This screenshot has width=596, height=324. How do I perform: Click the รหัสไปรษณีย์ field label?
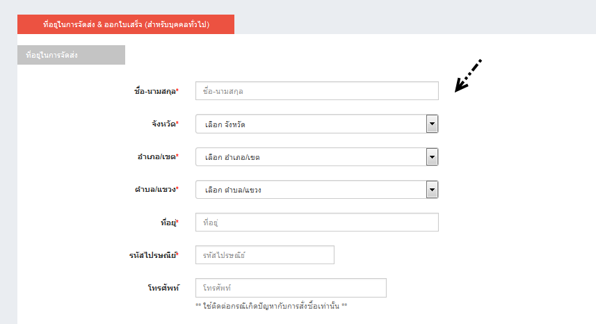point(154,255)
